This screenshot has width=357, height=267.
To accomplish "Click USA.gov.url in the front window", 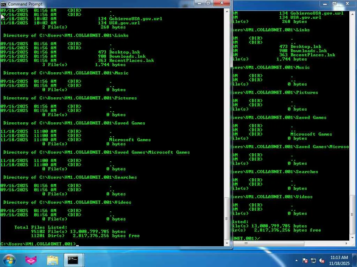I will point(124,23).
